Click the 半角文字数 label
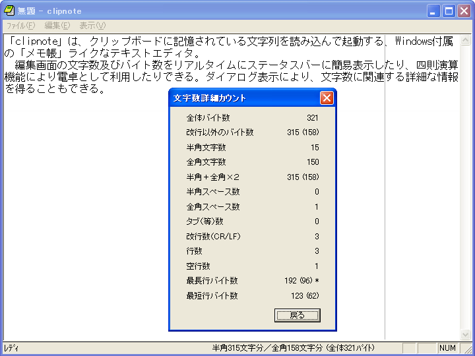Screen dimensions: 475x356 click(x=206, y=148)
